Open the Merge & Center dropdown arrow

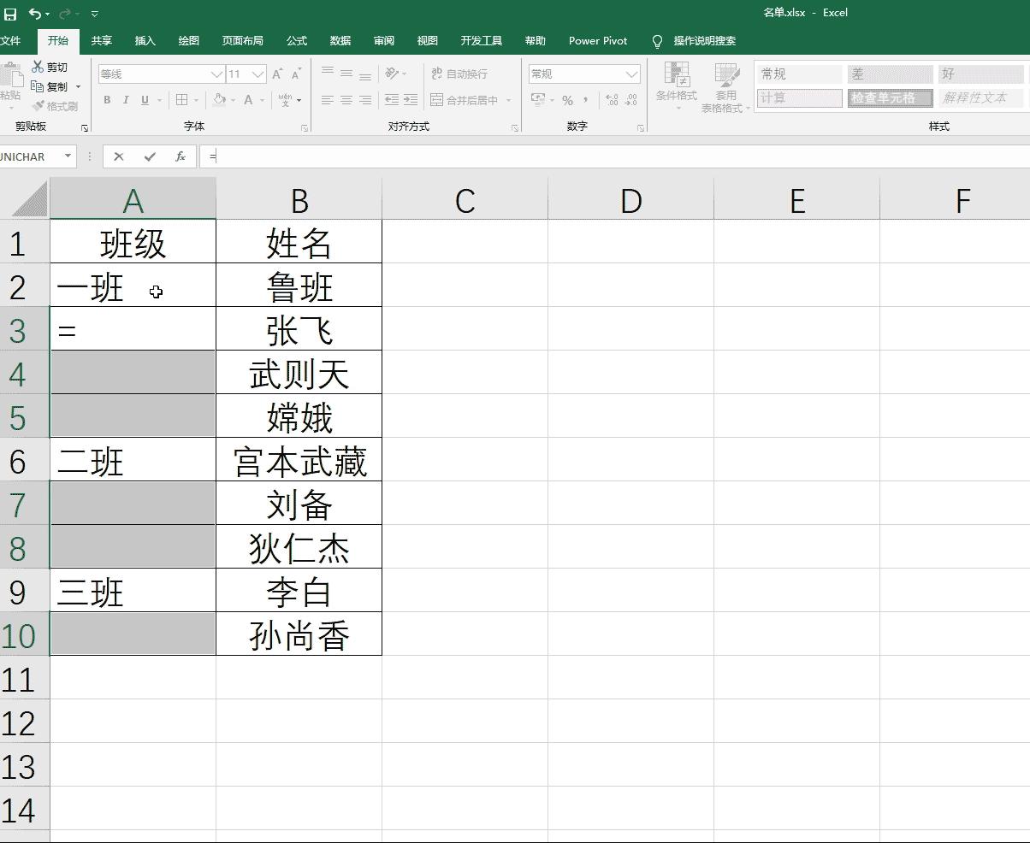click(509, 100)
